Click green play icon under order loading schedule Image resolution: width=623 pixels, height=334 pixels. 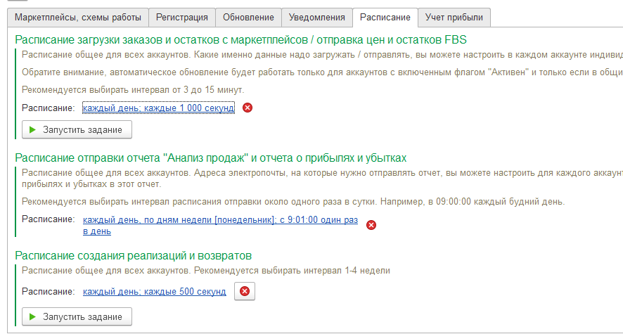pyautogui.click(x=33, y=130)
